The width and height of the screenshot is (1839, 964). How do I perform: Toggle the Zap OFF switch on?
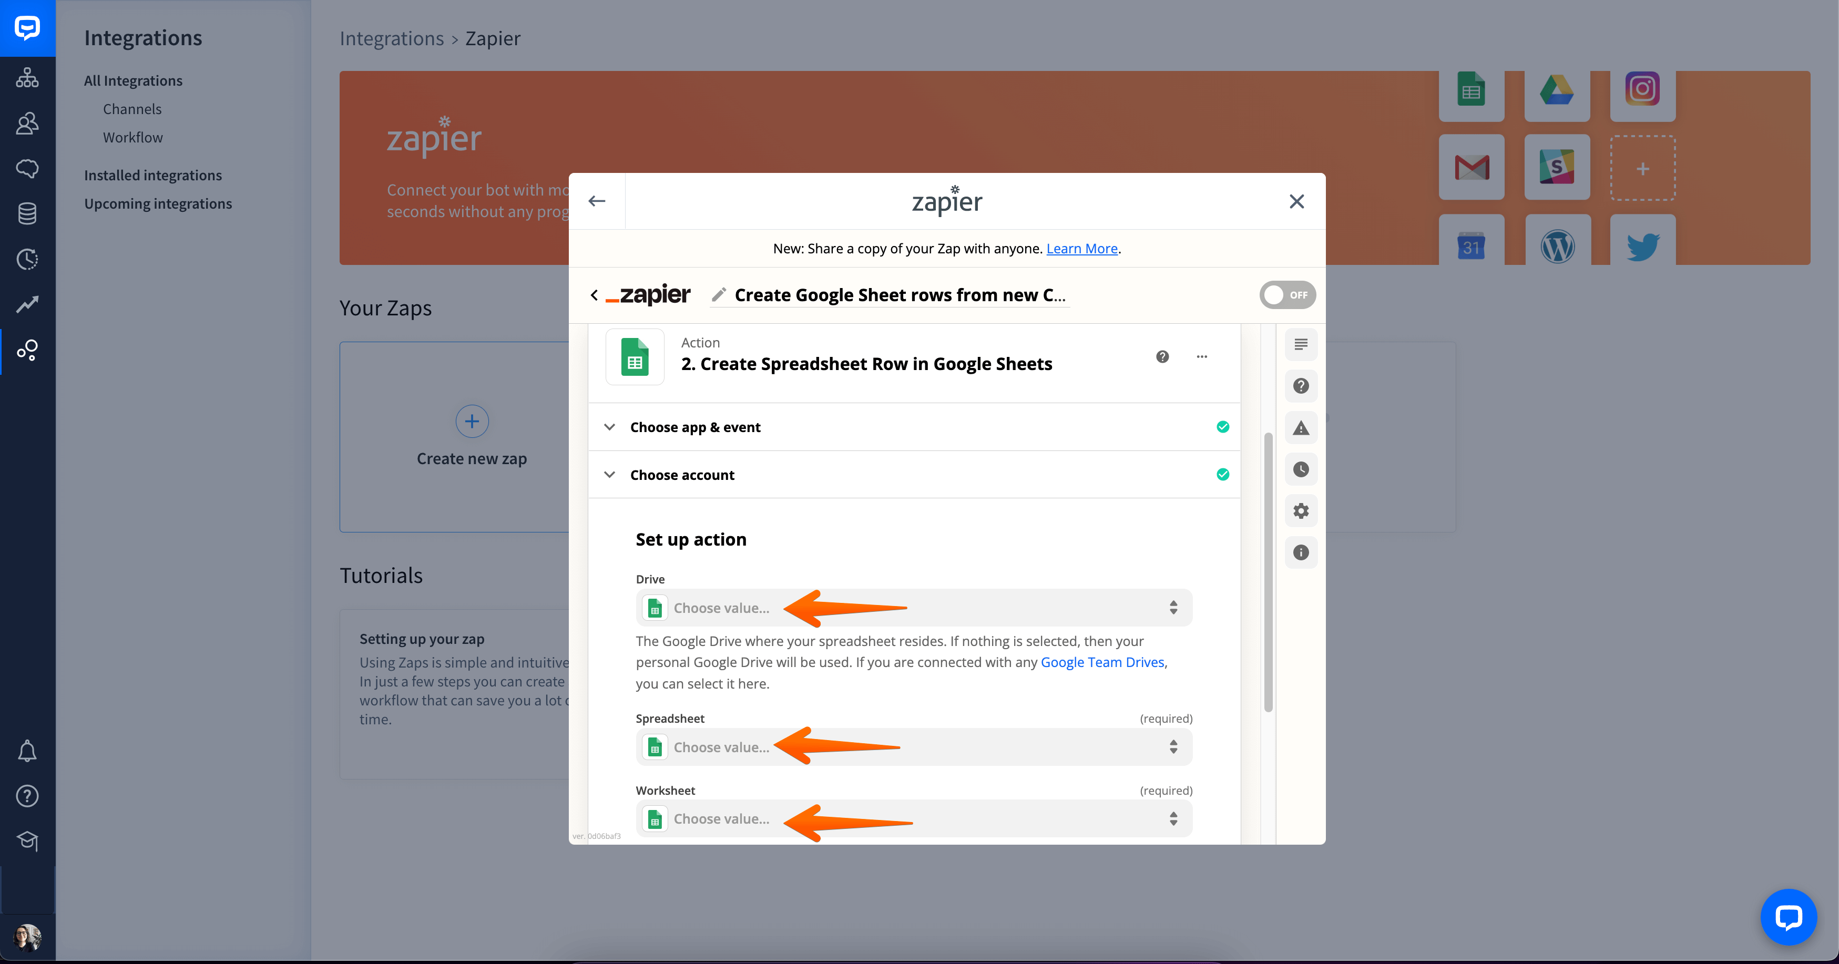coord(1287,295)
